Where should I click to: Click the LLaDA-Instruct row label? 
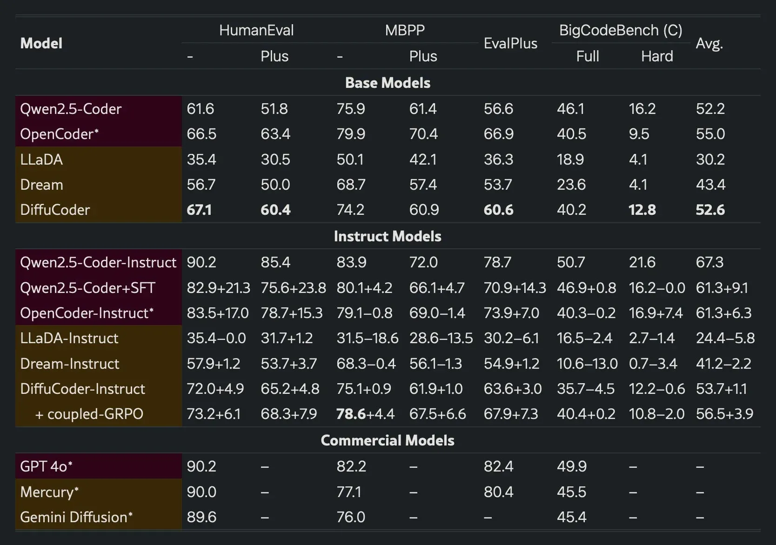click(69, 338)
